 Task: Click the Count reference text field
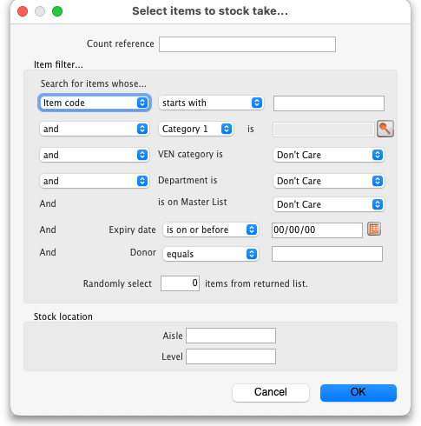[x=247, y=44]
